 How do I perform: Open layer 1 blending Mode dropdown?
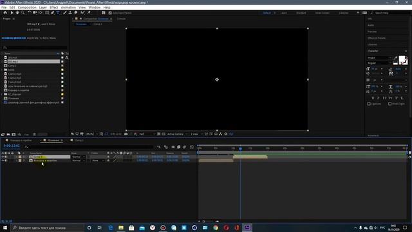point(79,157)
